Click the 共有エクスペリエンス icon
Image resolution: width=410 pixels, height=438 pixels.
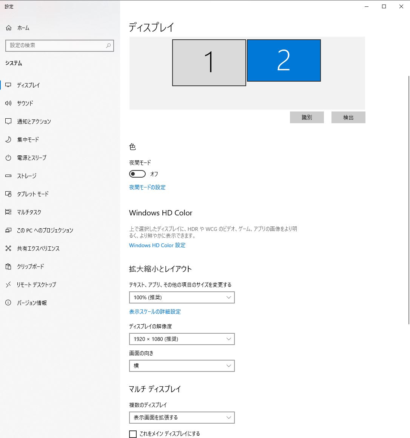tap(8, 248)
